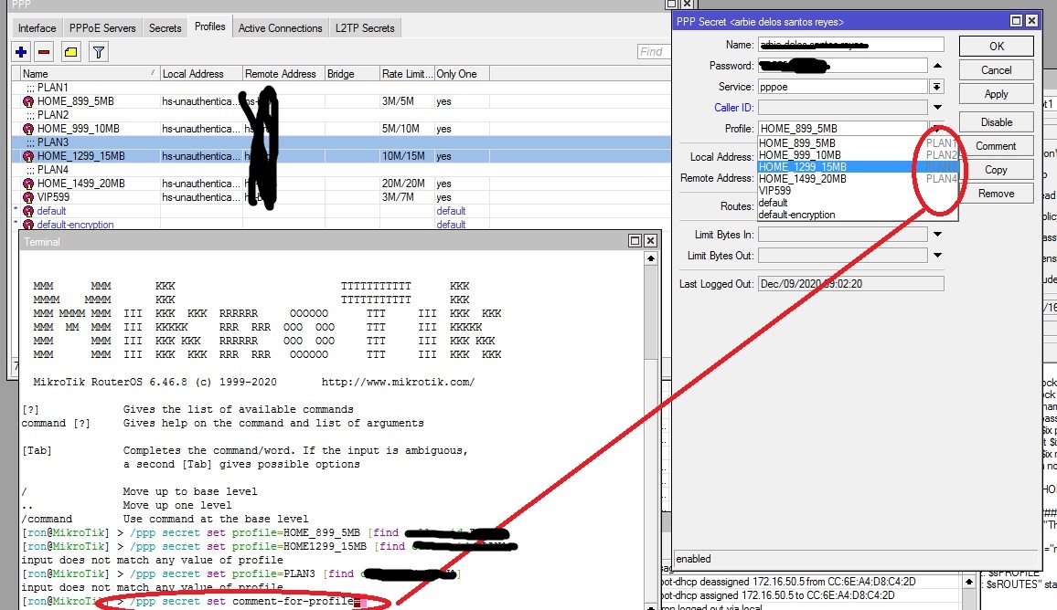Open the Filter funnel icon

(x=98, y=52)
